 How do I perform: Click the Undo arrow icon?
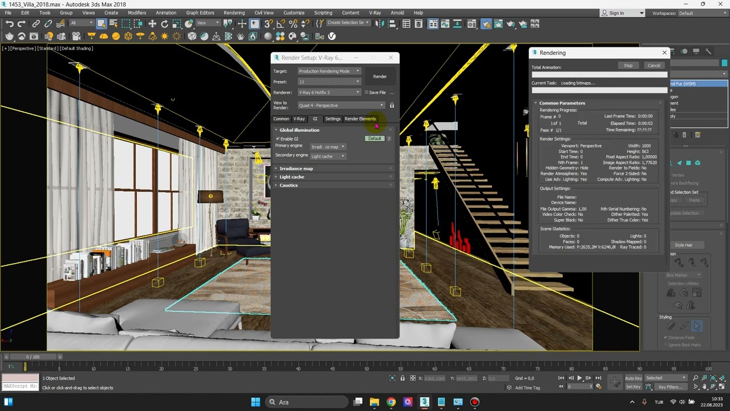pyautogui.click(x=10, y=24)
